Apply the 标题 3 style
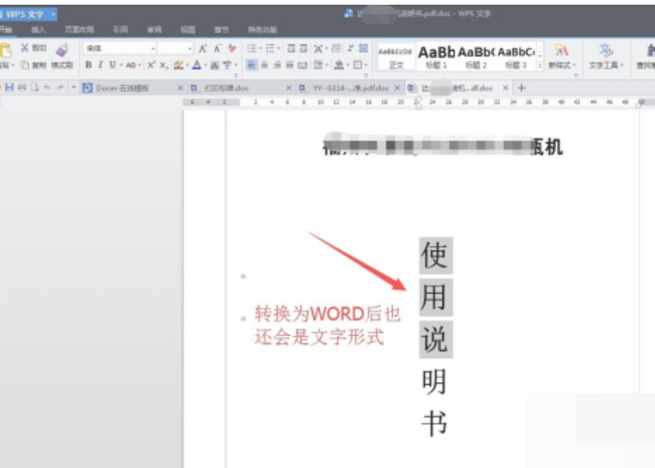 pyautogui.click(x=516, y=57)
